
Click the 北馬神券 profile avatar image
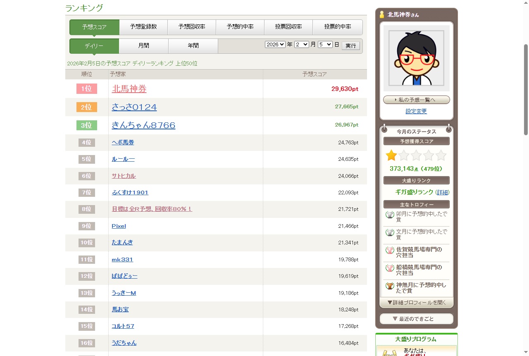coord(416,58)
